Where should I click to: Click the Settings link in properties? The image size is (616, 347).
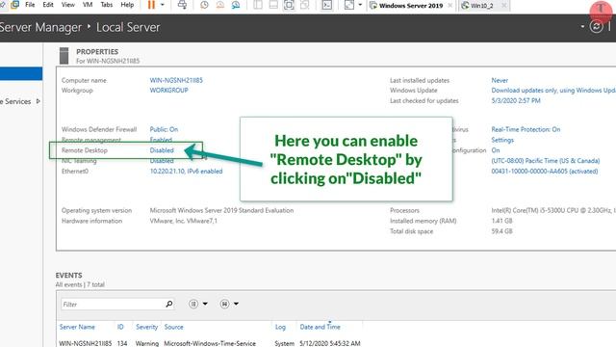coord(502,140)
